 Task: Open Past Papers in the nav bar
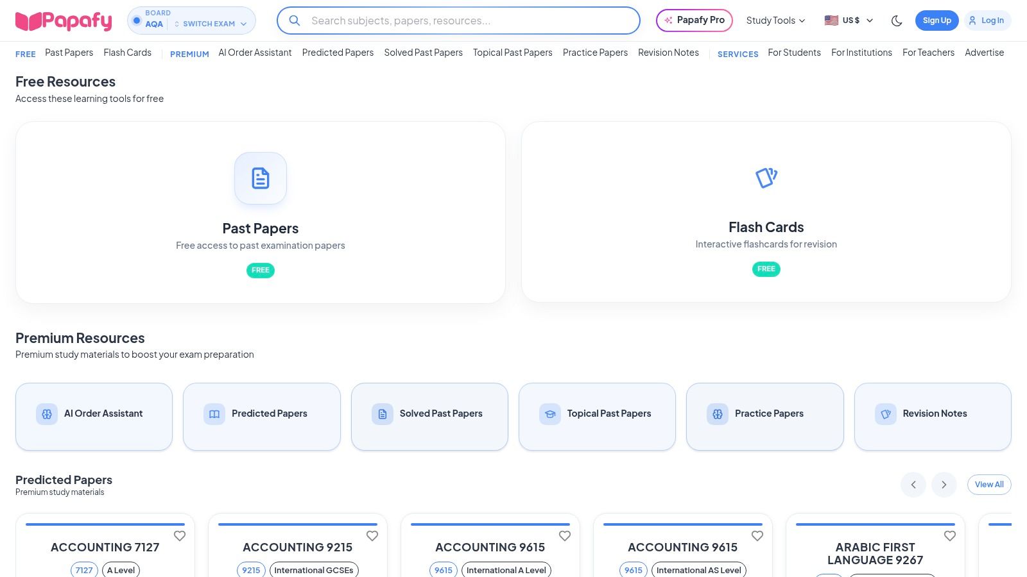pos(69,53)
